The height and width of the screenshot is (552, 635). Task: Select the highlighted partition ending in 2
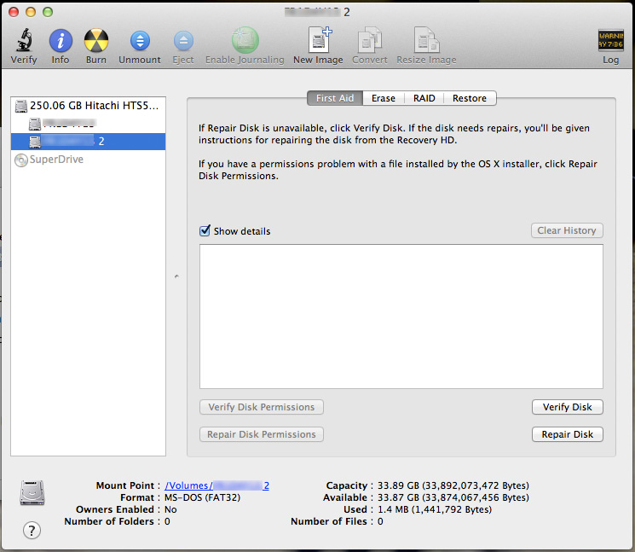[88, 142]
